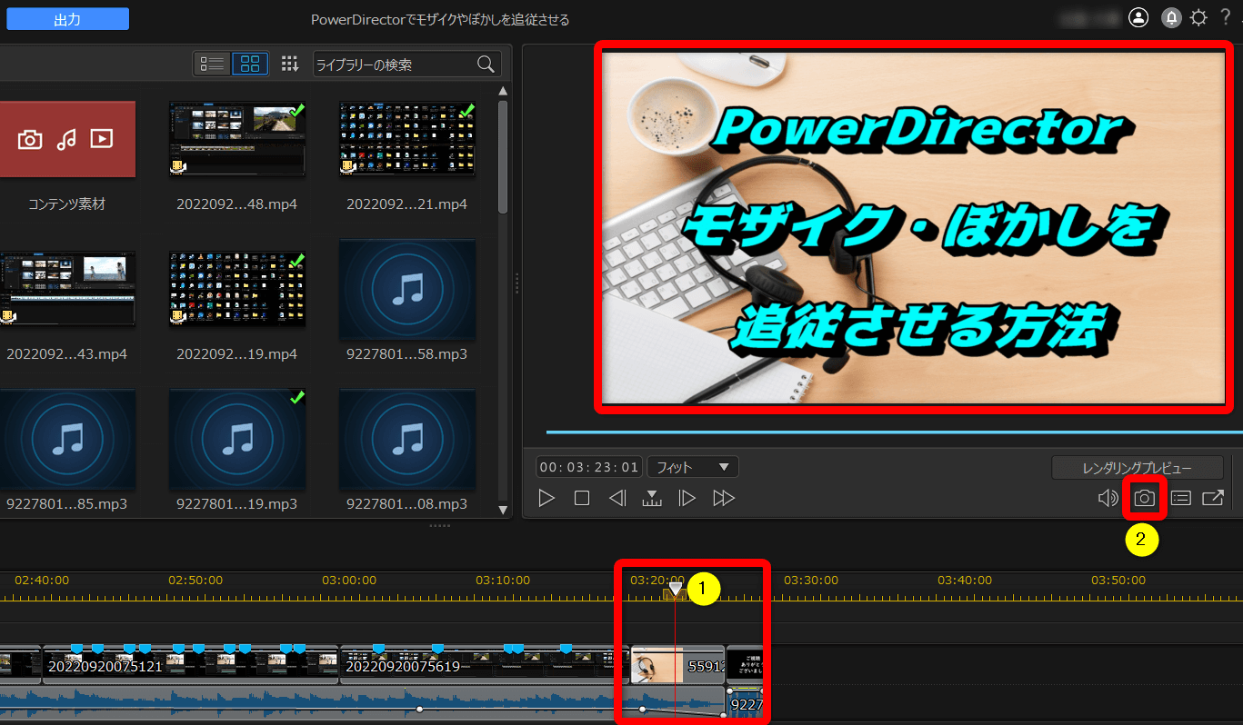Viewport: 1243px width, 725px height.
Task: Select the 9227801...19.mp3 audio thumbnail
Action: 237,439
